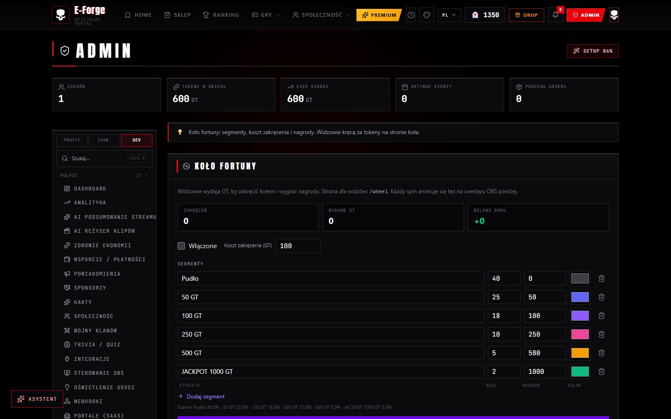Open the orange color swatch for 500 GT
The height and width of the screenshot is (419, 671).
[580, 353]
